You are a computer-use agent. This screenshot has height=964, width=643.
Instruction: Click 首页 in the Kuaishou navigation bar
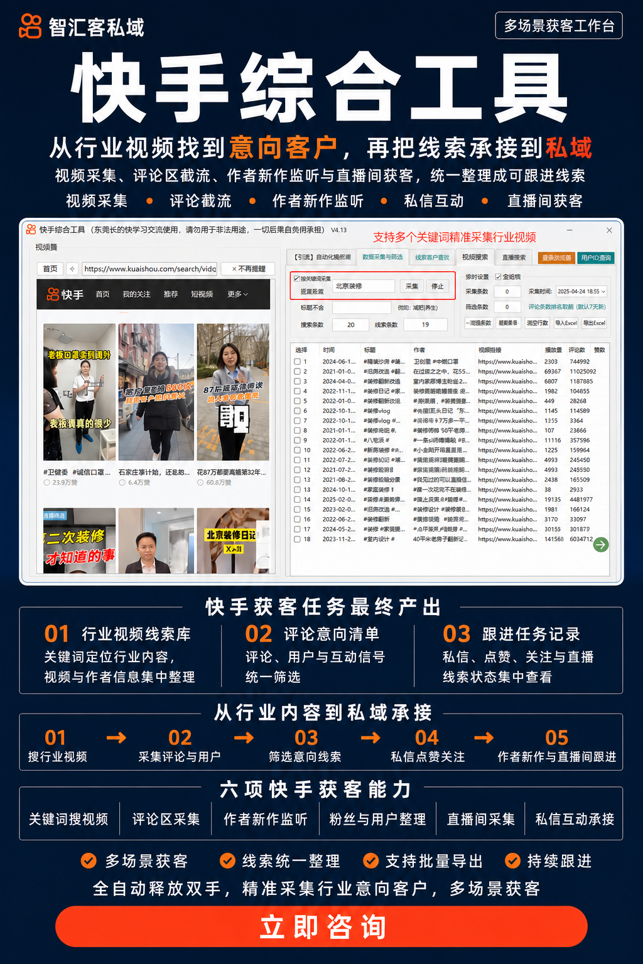click(x=102, y=294)
